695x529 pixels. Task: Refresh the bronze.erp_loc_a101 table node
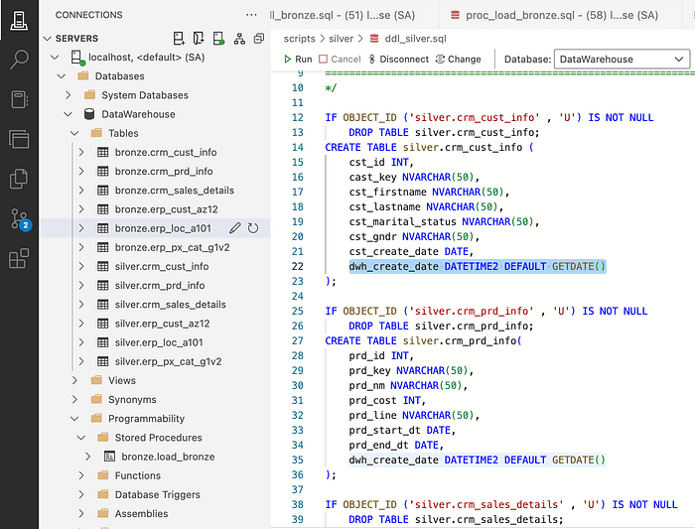(253, 228)
